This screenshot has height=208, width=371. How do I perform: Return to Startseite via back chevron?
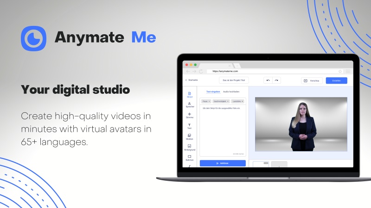192,80
